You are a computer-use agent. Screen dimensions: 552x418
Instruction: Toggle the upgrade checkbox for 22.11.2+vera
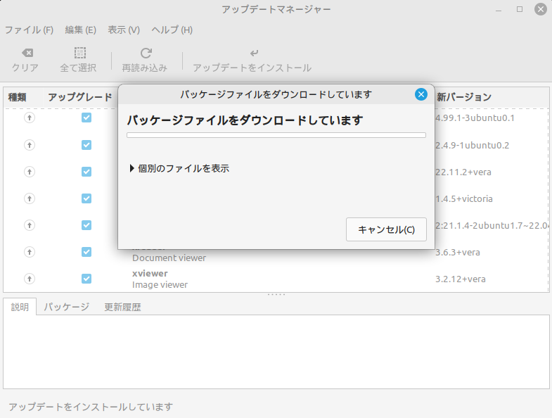(x=86, y=172)
